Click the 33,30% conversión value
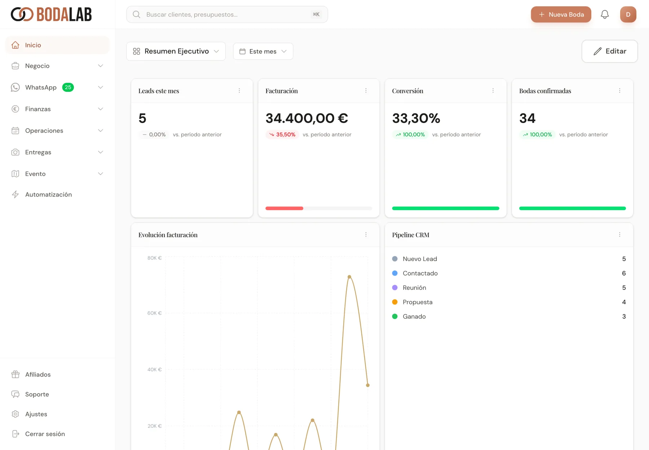The width and height of the screenshot is (649, 450). [416, 118]
